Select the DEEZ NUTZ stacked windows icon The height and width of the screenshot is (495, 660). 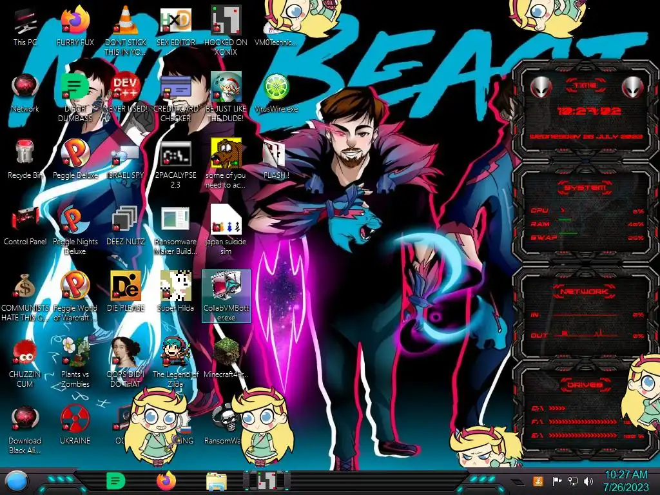tap(125, 226)
